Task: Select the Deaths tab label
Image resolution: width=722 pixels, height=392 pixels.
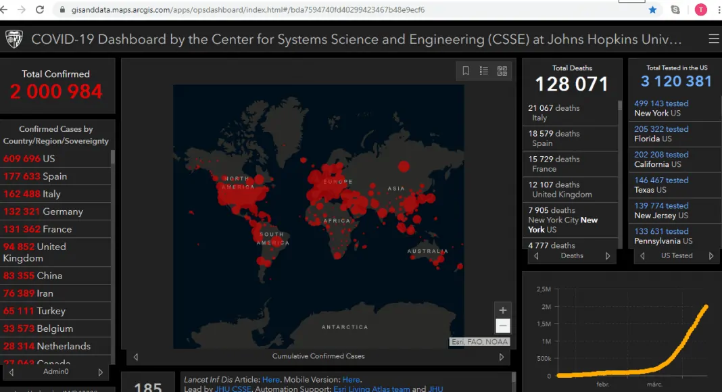Action: [572, 255]
